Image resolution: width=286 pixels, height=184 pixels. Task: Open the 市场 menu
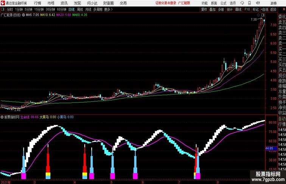[51, 3]
